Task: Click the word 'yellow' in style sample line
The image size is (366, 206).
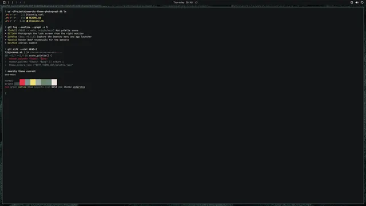Action: pyautogui.click(x=22, y=87)
